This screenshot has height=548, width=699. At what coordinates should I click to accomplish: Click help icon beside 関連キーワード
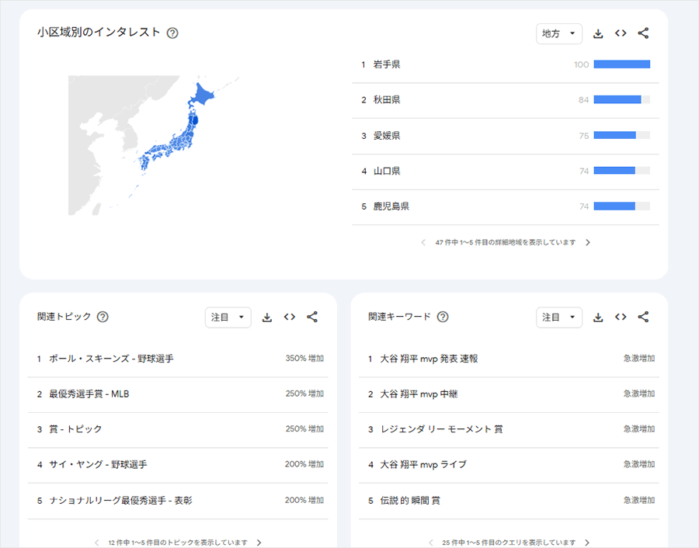pyautogui.click(x=443, y=317)
